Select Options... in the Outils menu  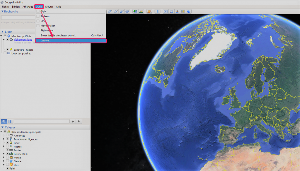(x=71, y=40)
